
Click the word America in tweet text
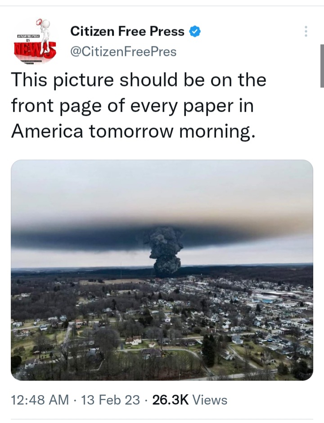click(47, 130)
